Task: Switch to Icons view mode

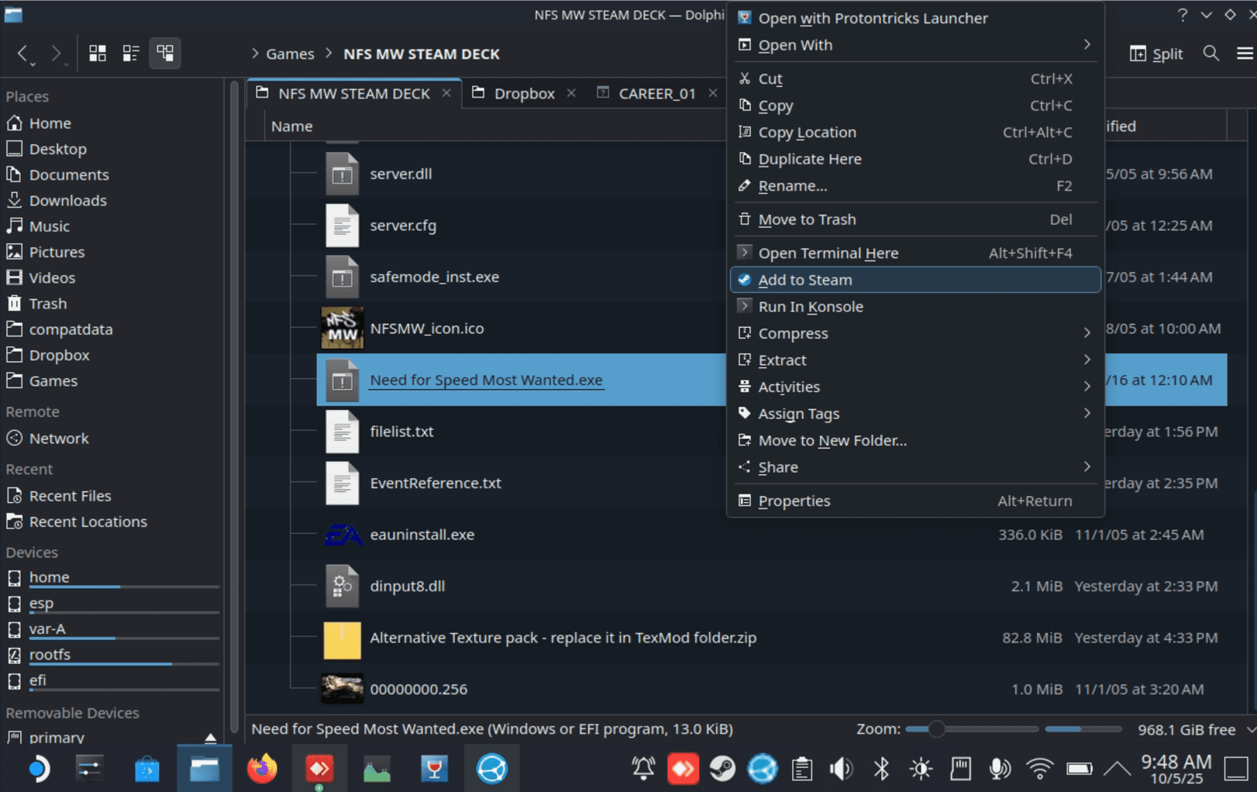Action: 97,53
